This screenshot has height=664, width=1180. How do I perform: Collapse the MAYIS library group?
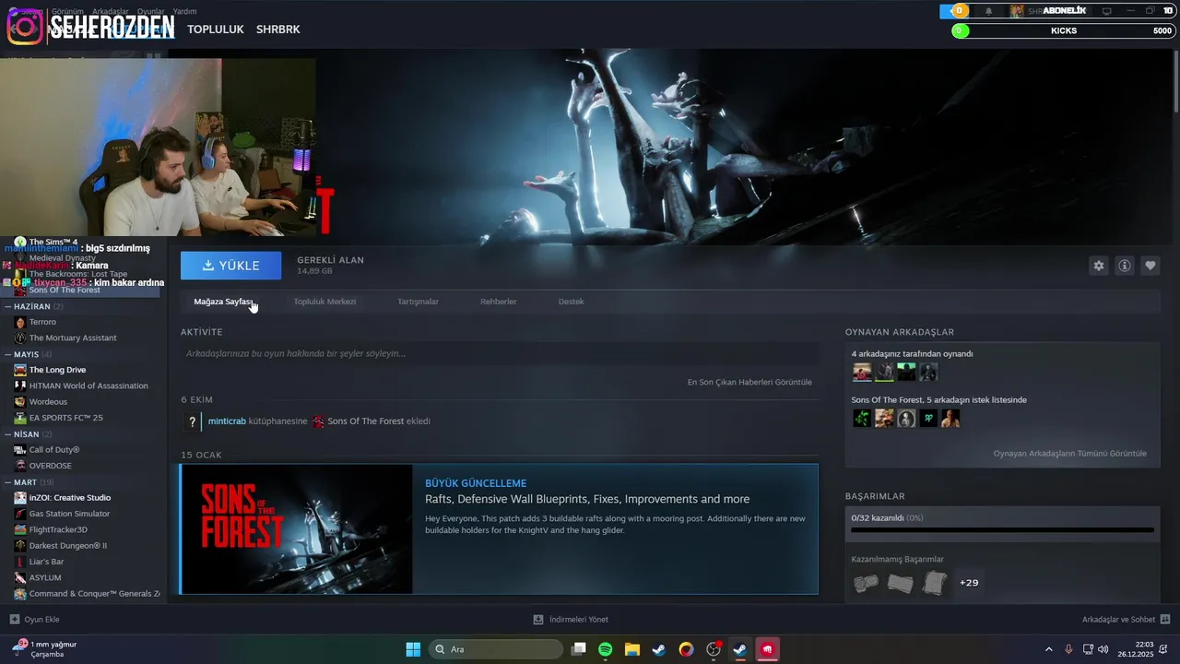pyautogui.click(x=8, y=354)
